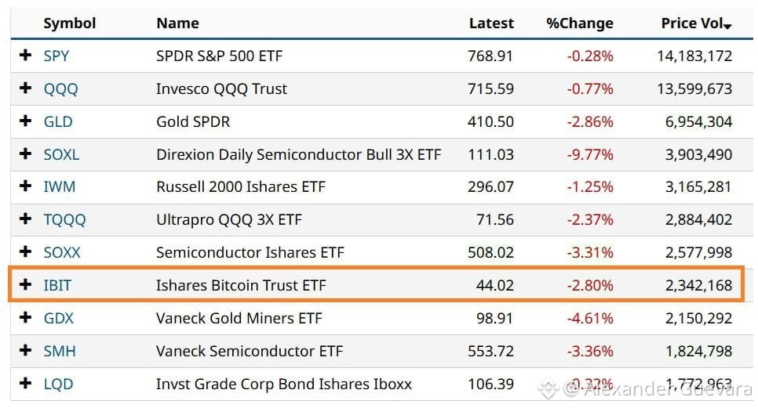Viewport: 758px width, 408px height.
Task: Open the SPY ticker link
Action: point(56,56)
